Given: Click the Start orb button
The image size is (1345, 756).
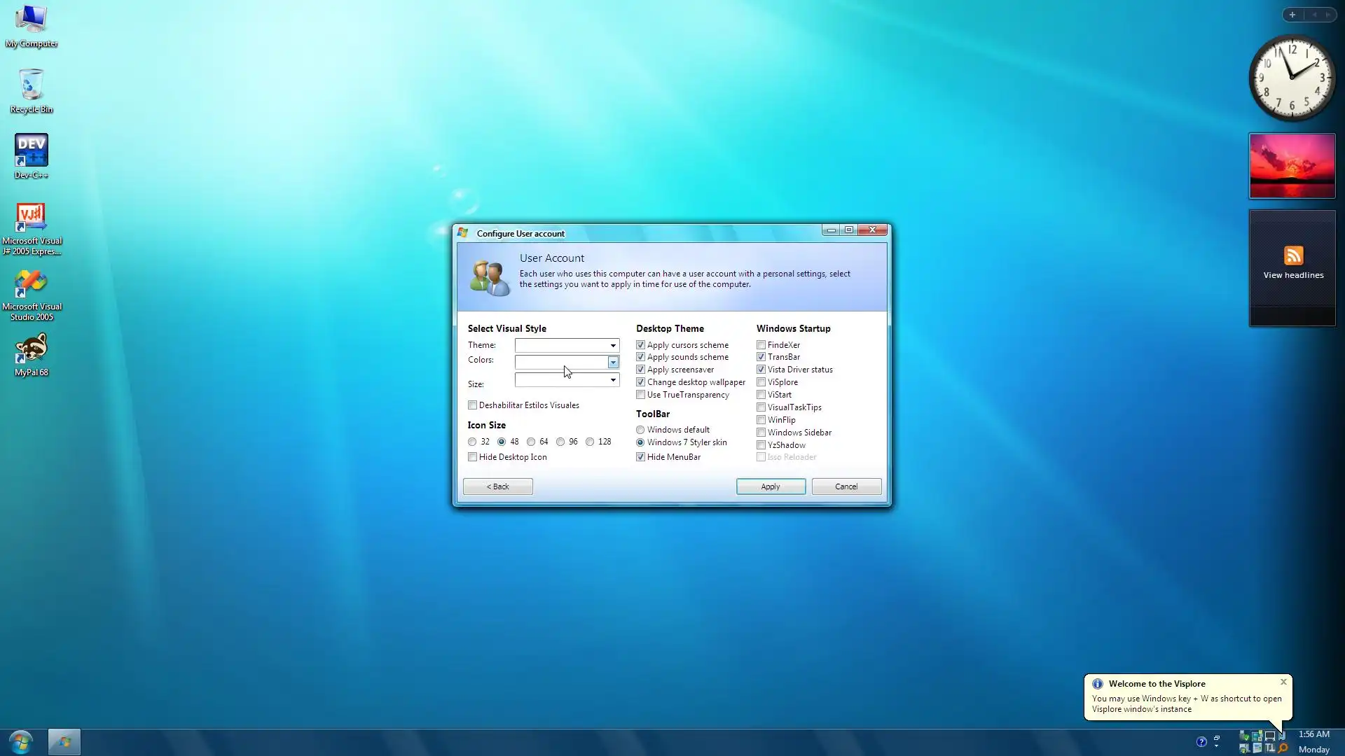Looking at the screenshot, I should 21,741.
